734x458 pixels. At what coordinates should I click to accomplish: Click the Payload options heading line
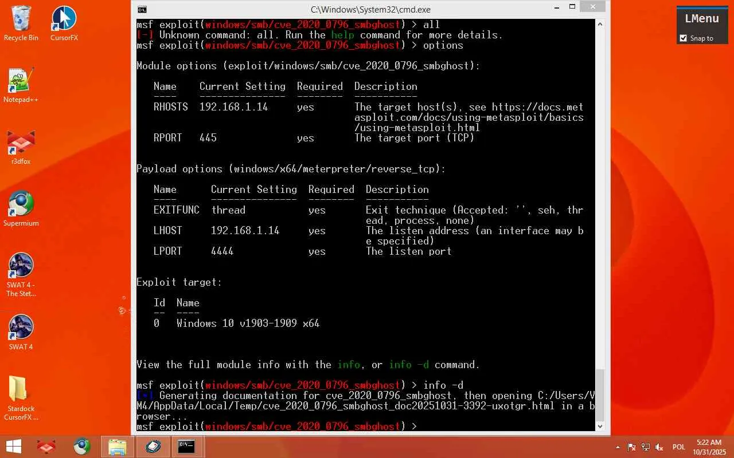click(291, 169)
